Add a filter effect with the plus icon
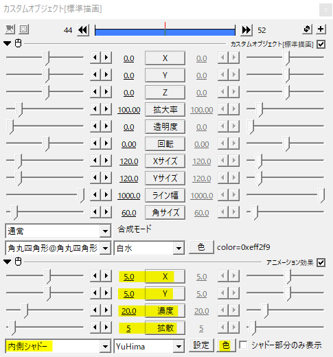This screenshot has width=333, height=357. coord(321,30)
